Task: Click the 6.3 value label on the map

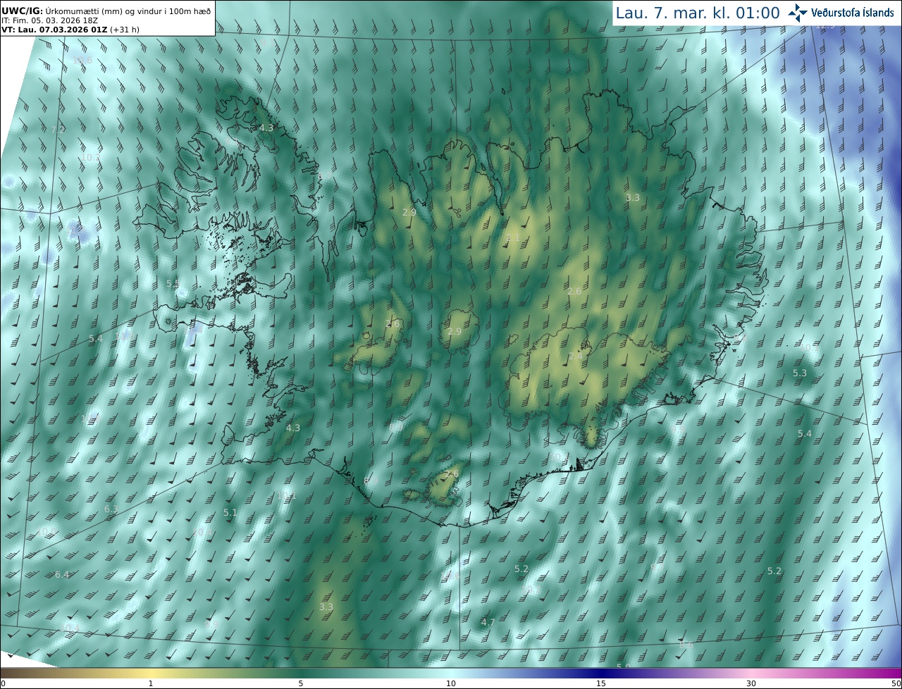Action: pyautogui.click(x=111, y=509)
